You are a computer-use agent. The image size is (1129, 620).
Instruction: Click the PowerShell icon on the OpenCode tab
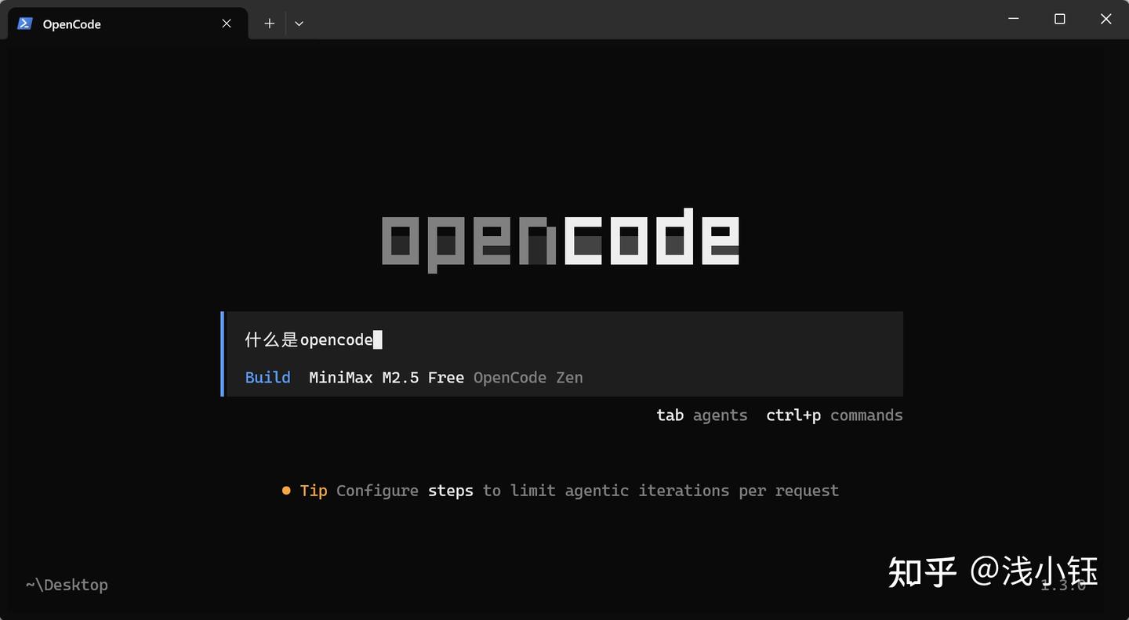[25, 24]
